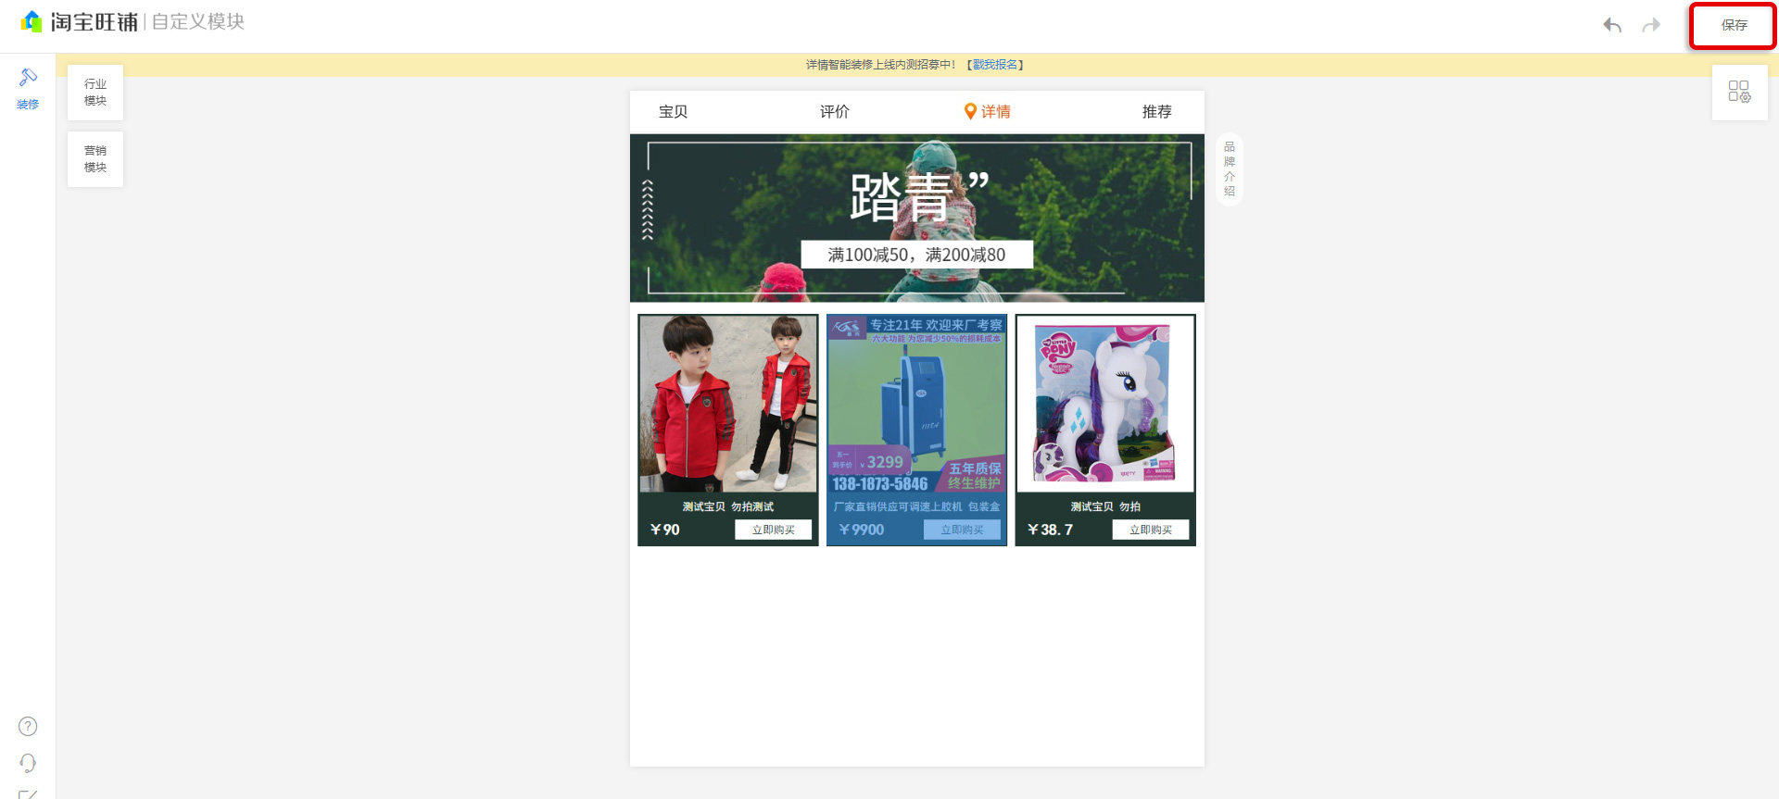
Task: Redo the edit with the redo arrow
Action: tap(1651, 26)
